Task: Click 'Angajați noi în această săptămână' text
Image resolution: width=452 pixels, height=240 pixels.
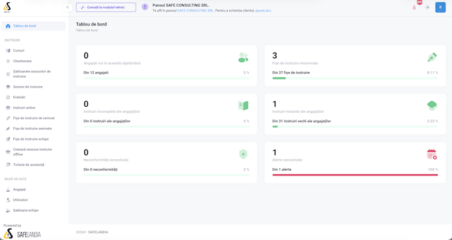Action: [112, 63]
